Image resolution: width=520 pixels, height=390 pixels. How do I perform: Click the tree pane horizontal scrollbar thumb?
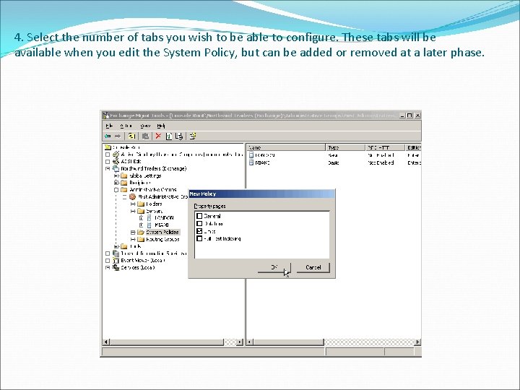click(166, 342)
